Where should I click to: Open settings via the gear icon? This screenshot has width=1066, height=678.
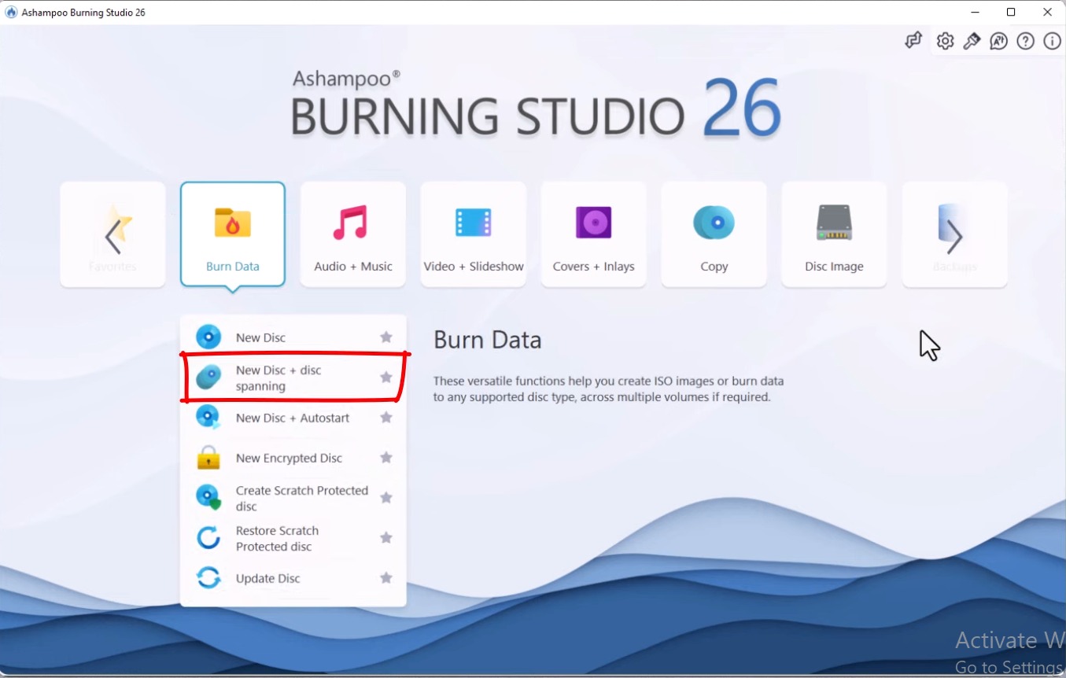pos(945,42)
